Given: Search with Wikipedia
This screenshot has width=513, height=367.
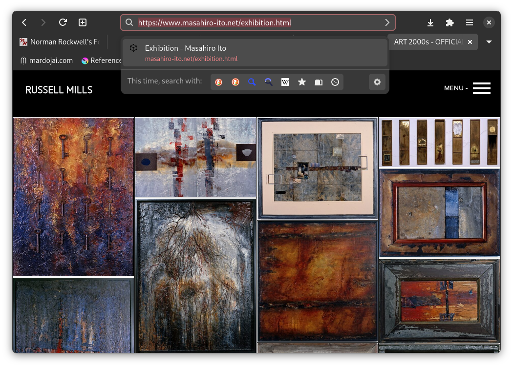Looking at the screenshot, I should click(285, 82).
